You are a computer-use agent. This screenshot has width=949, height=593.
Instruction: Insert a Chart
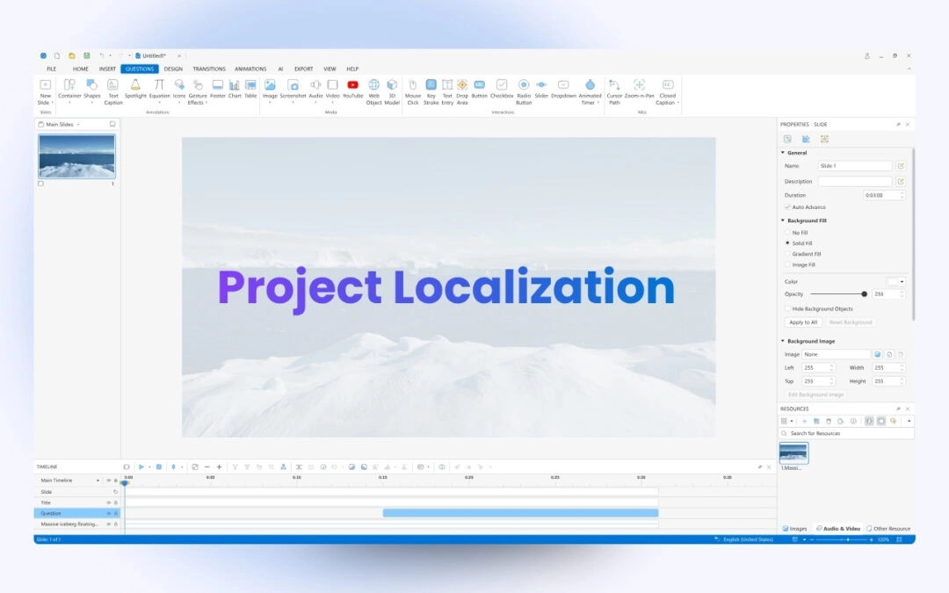[x=235, y=89]
